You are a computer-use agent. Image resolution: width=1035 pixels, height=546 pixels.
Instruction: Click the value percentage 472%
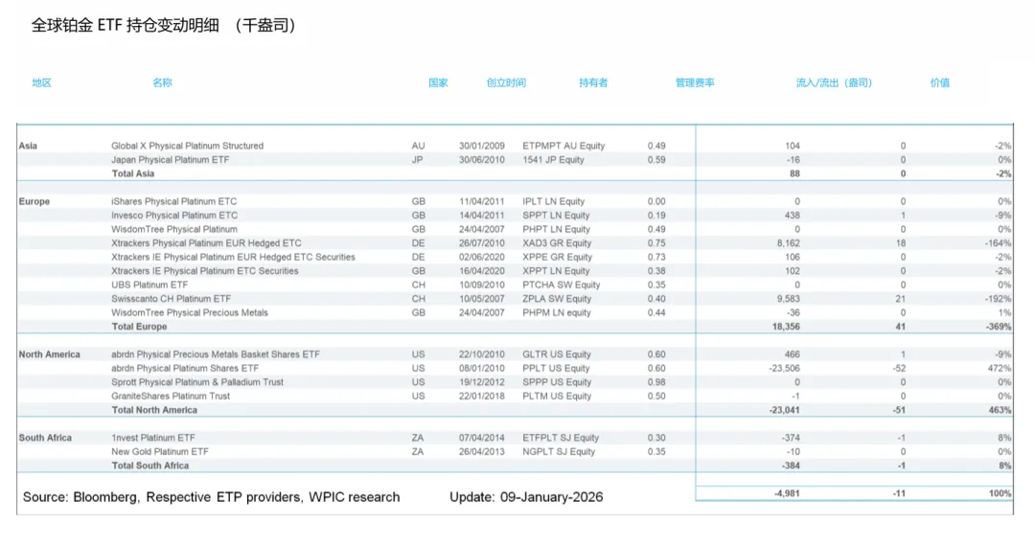(x=1000, y=368)
